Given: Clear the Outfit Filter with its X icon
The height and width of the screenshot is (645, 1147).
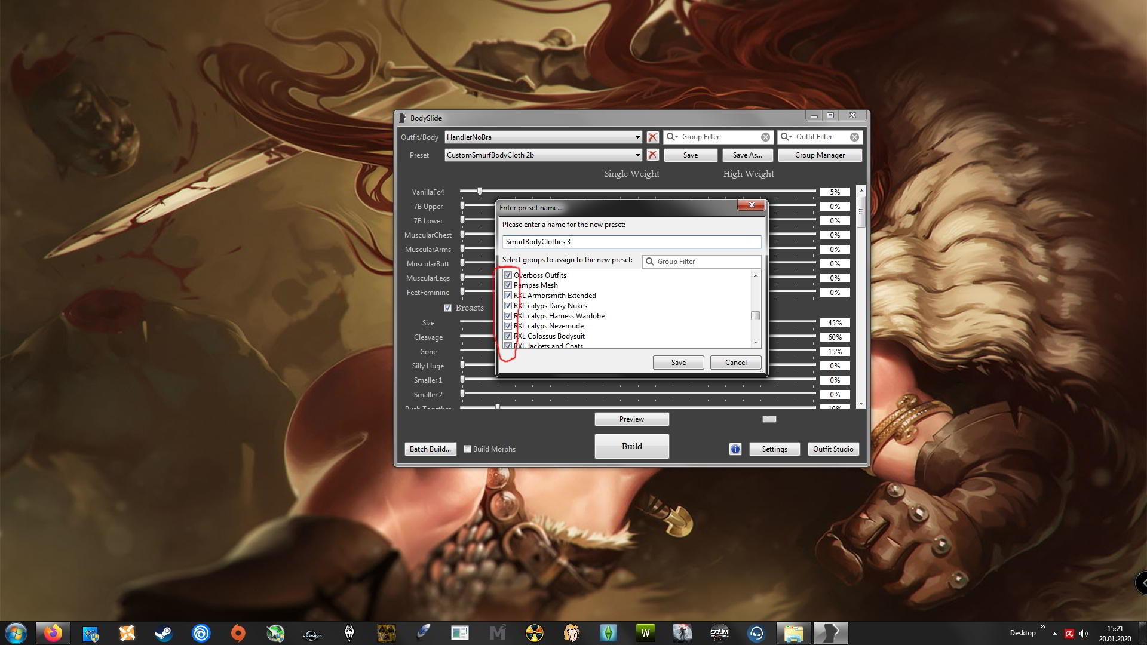Looking at the screenshot, I should (854, 137).
